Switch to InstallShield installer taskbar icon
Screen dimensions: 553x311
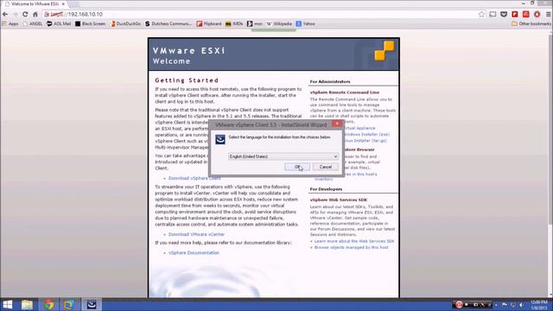(x=92, y=305)
